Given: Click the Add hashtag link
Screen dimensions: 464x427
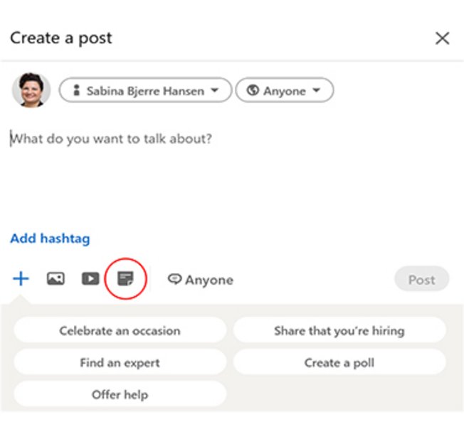Looking at the screenshot, I should pyautogui.click(x=50, y=239).
